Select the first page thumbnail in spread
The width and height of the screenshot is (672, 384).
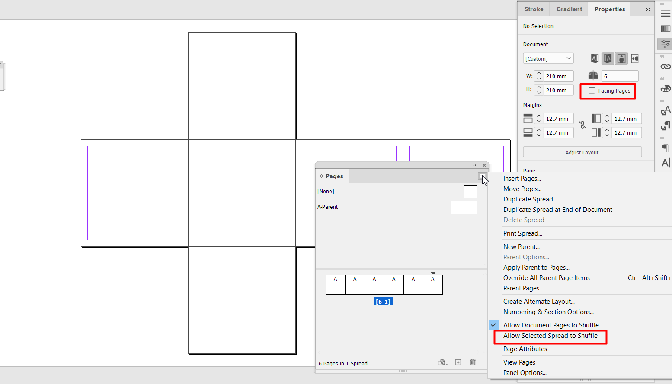coord(336,285)
